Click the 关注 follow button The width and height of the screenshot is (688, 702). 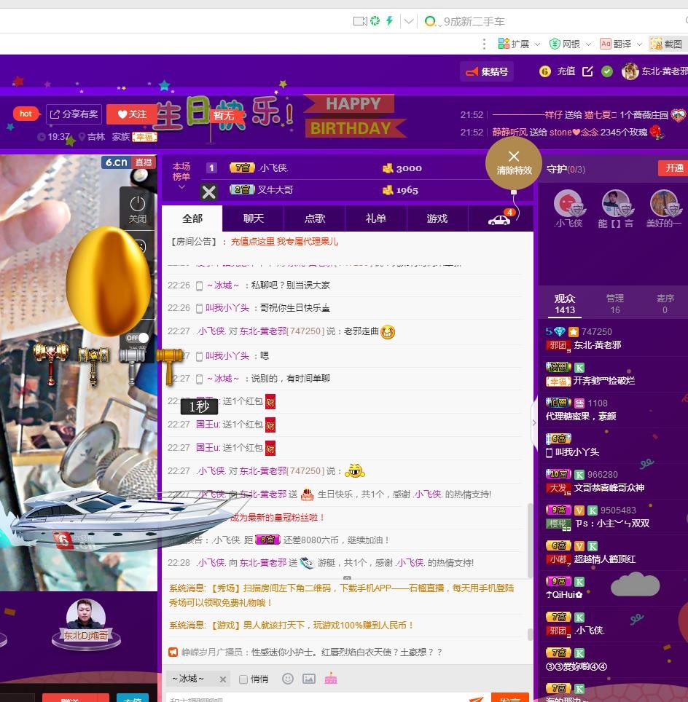132,114
